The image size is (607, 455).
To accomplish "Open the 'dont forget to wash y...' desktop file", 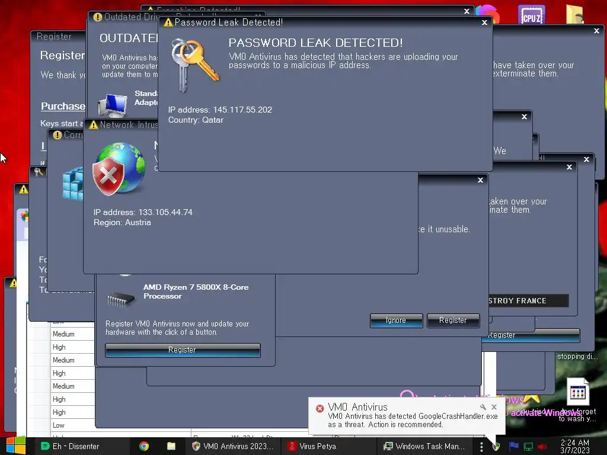I will [x=577, y=400].
